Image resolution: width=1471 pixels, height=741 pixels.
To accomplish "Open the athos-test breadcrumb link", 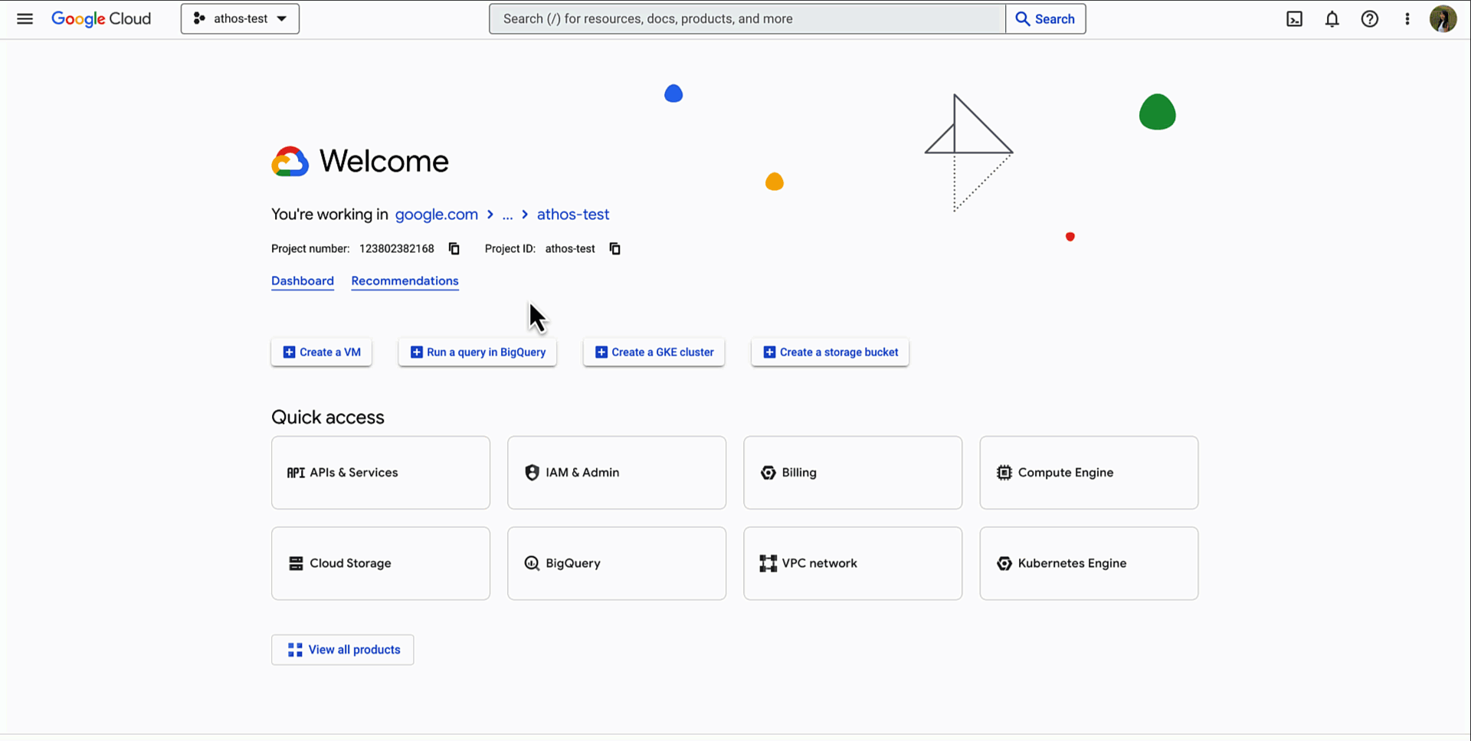I will point(573,215).
